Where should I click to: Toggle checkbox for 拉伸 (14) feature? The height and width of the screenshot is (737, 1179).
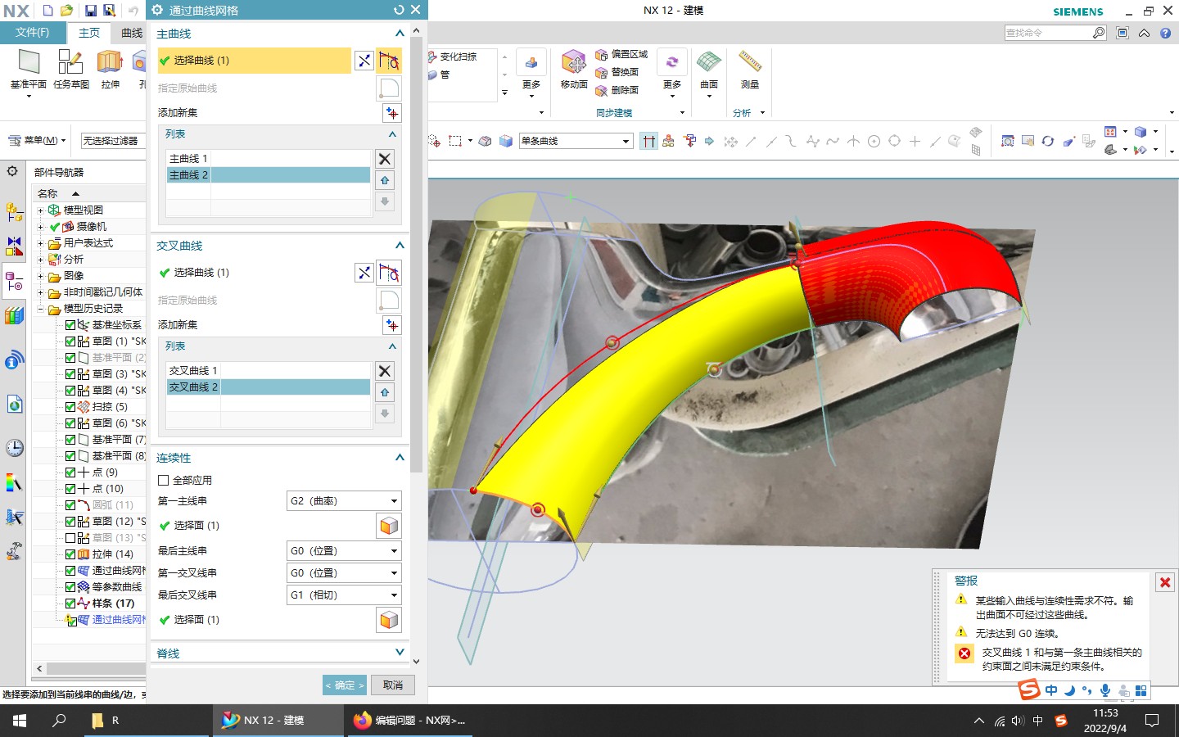tap(70, 554)
